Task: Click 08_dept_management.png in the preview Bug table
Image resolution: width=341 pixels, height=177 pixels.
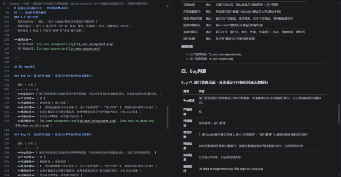Action: tap(216, 169)
